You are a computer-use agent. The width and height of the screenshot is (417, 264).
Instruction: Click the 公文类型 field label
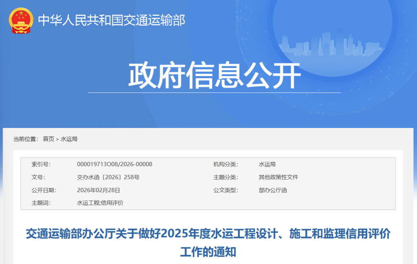pos(225,190)
